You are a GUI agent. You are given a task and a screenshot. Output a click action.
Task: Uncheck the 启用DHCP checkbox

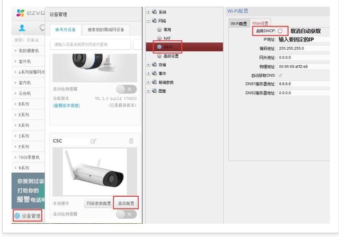[x=280, y=31]
